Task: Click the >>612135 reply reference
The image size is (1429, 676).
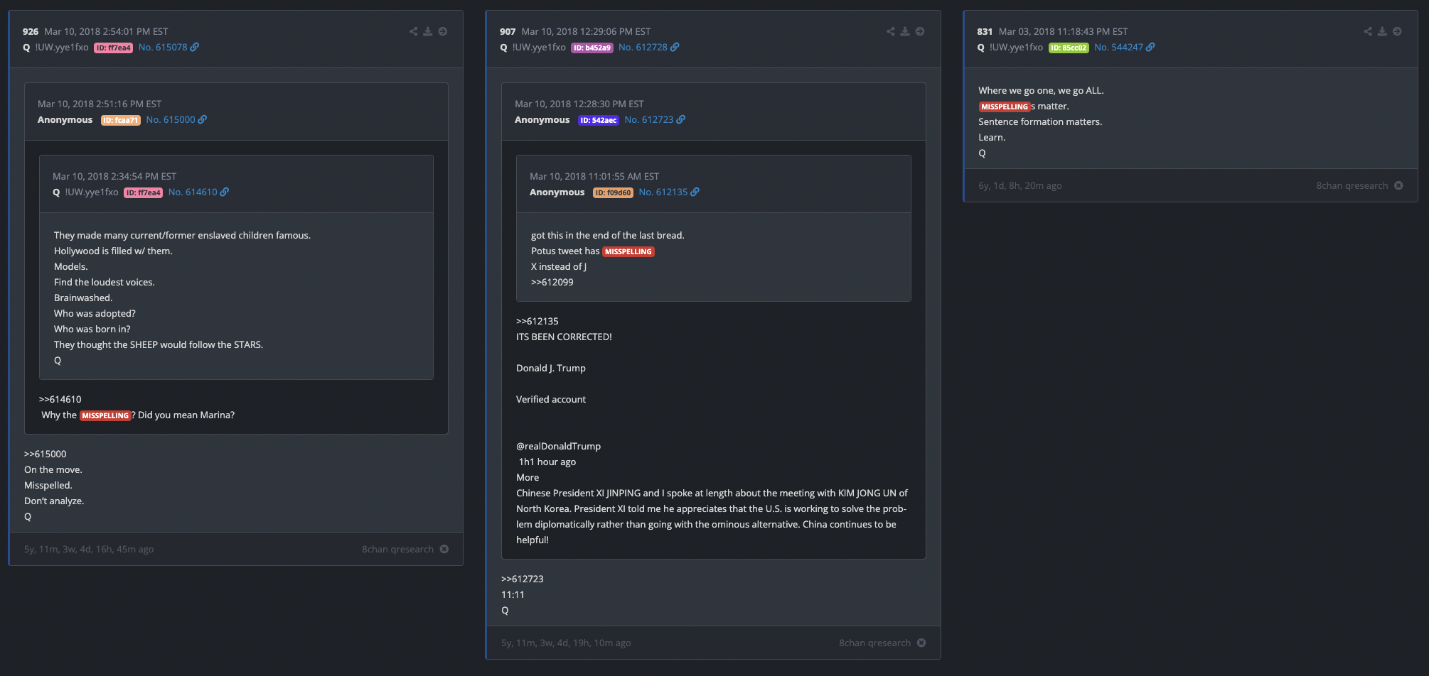Action: coord(537,321)
